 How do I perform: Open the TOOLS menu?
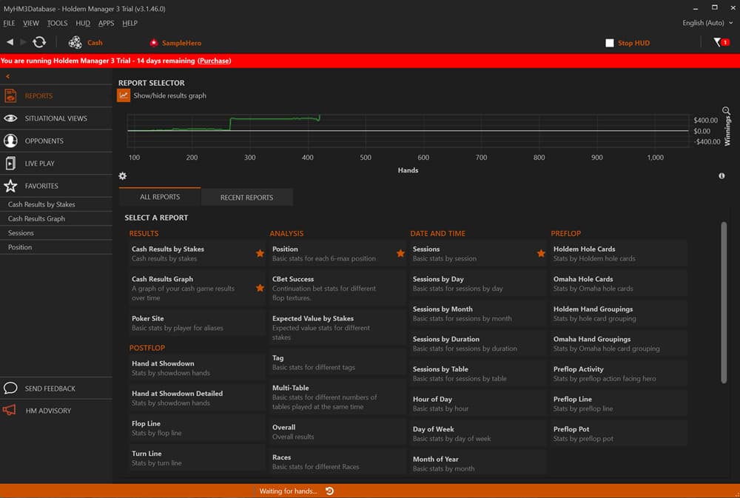pos(57,23)
